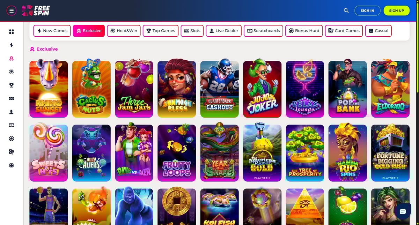Open the Fruity Loops game tile

(x=177, y=153)
